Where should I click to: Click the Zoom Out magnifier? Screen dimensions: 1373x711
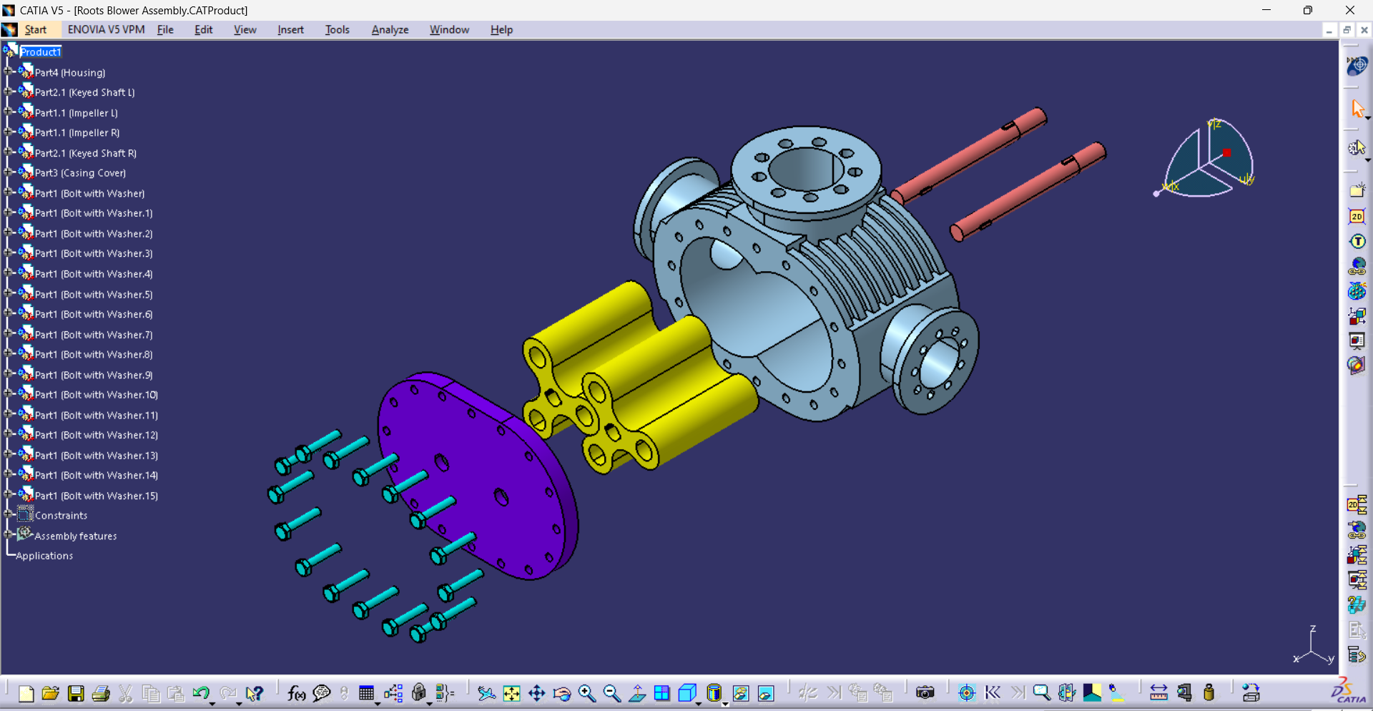[612, 693]
